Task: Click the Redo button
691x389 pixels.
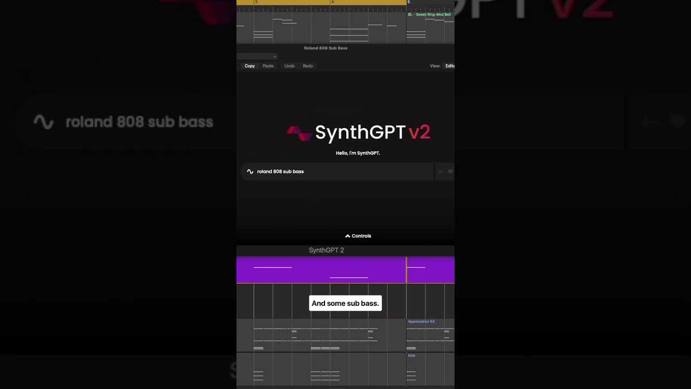Action: 308,66
